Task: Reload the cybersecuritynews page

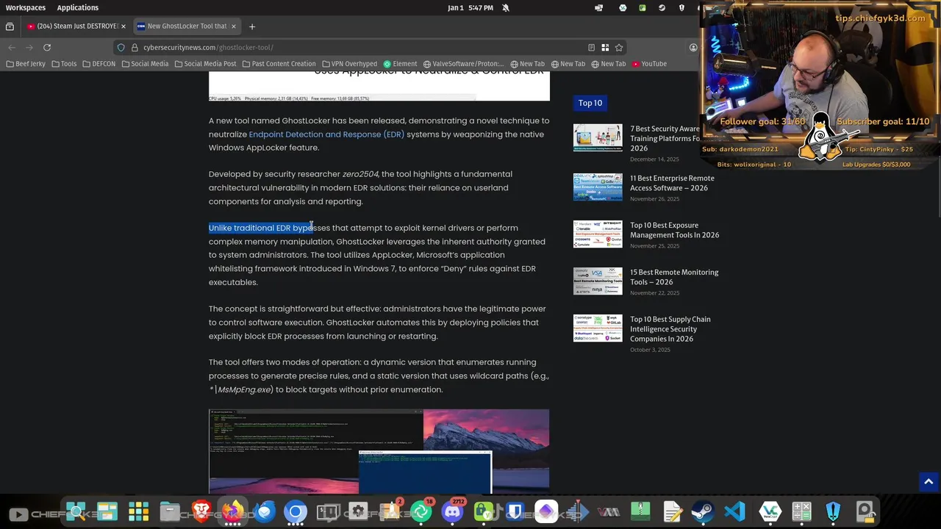Action: [x=47, y=47]
